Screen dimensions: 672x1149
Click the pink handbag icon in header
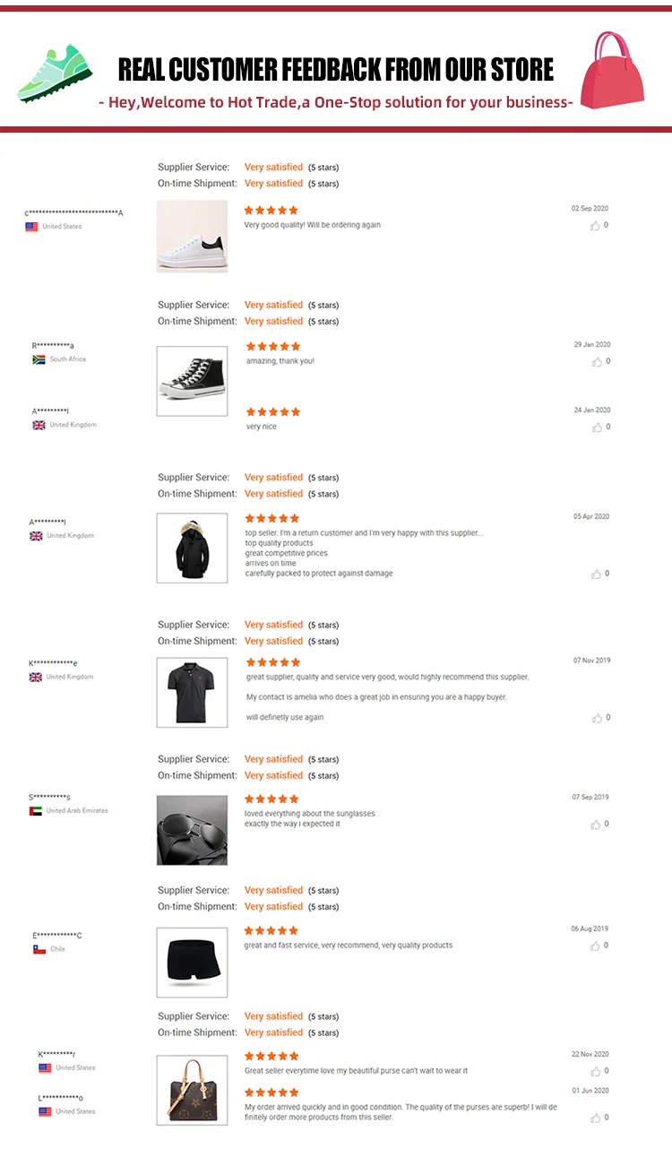point(616,70)
